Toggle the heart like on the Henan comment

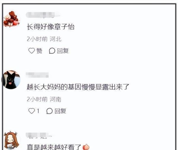coord(31,111)
